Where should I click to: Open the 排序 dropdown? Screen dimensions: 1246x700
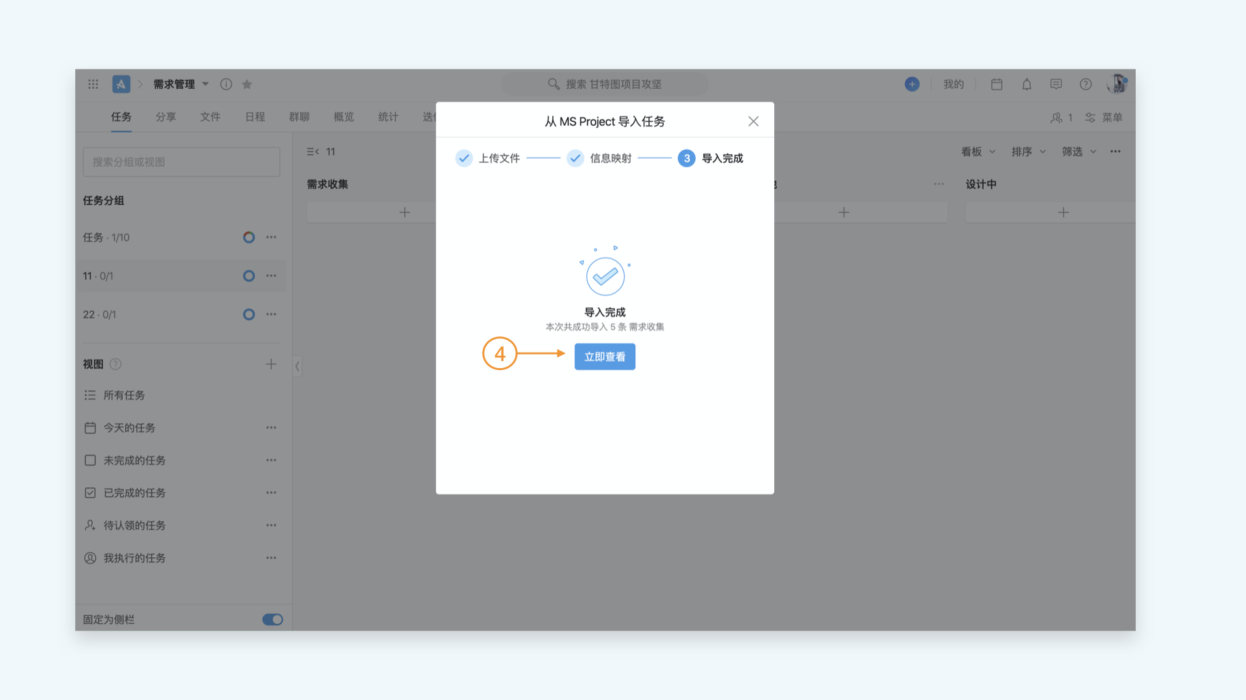click(1029, 152)
